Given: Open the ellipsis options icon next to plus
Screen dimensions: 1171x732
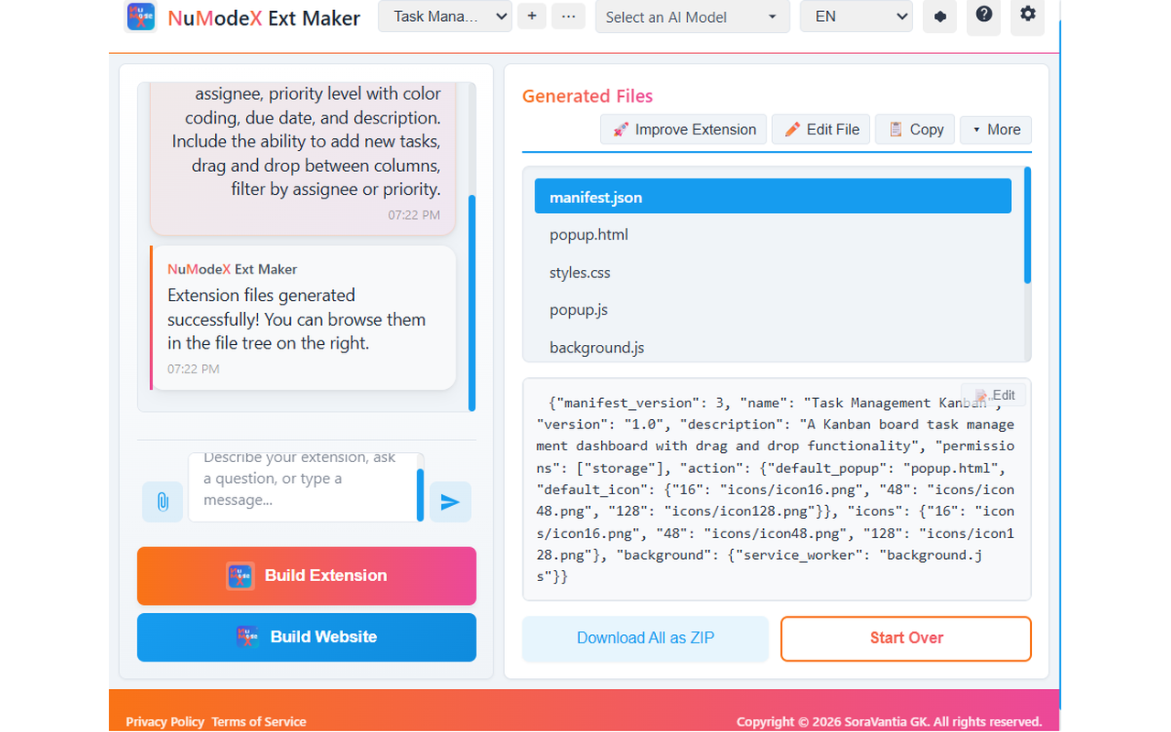Looking at the screenshot, I should click(x=568, y=16).
